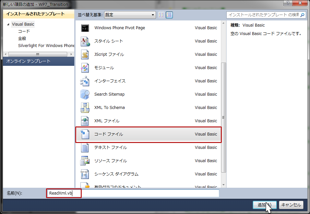Select the テキスト ファイル template name
Screen dimensions: 310x214
[111, 148]
